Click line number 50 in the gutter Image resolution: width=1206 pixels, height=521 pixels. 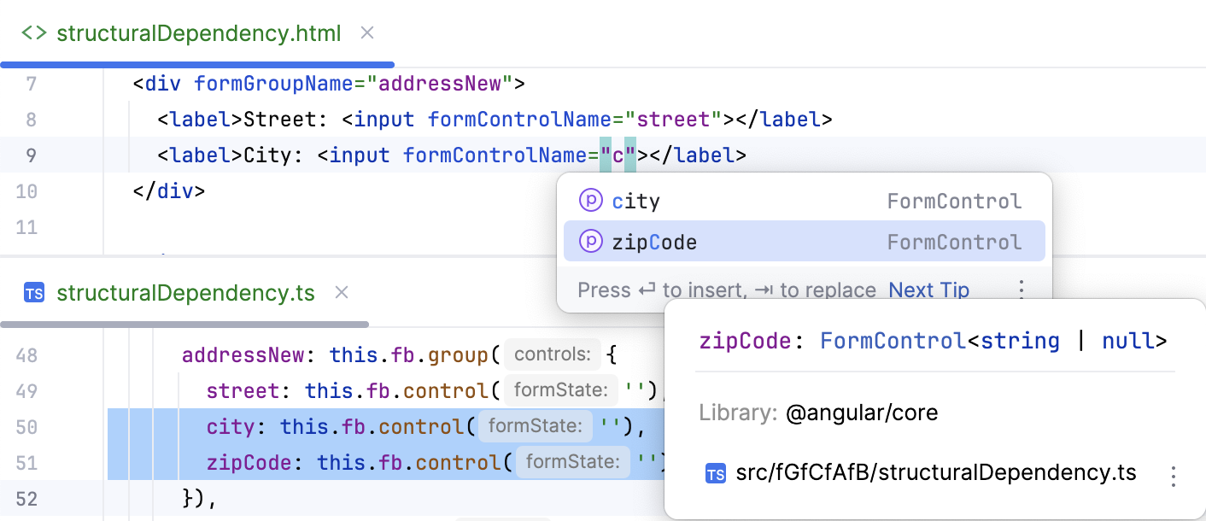point(26,426)
